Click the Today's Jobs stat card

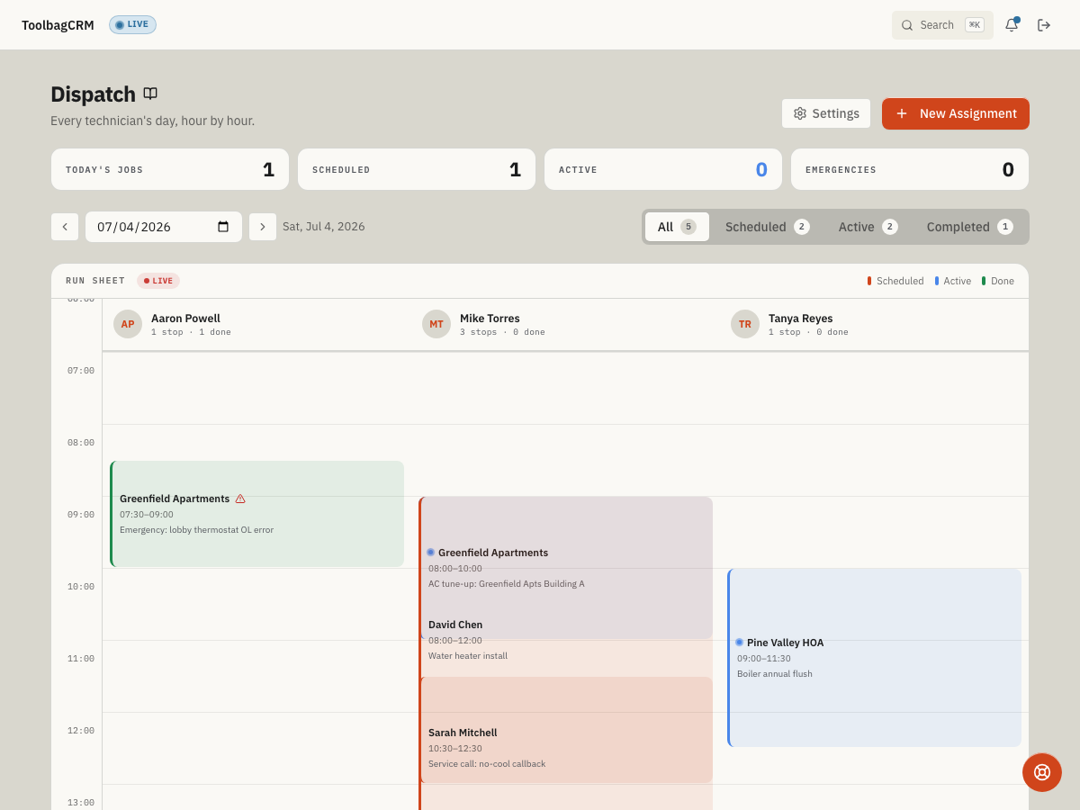point(170,169)
